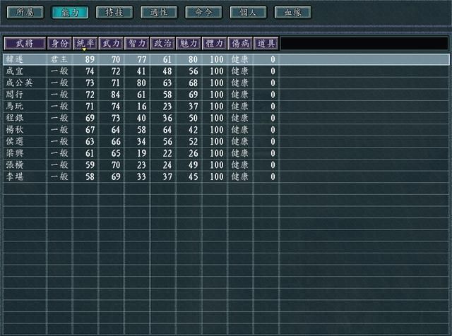Click the 傷病 column header
Image resolution: width=452 pixels, height=336 pixels.
pyautogui.click(x=240, y=43)
